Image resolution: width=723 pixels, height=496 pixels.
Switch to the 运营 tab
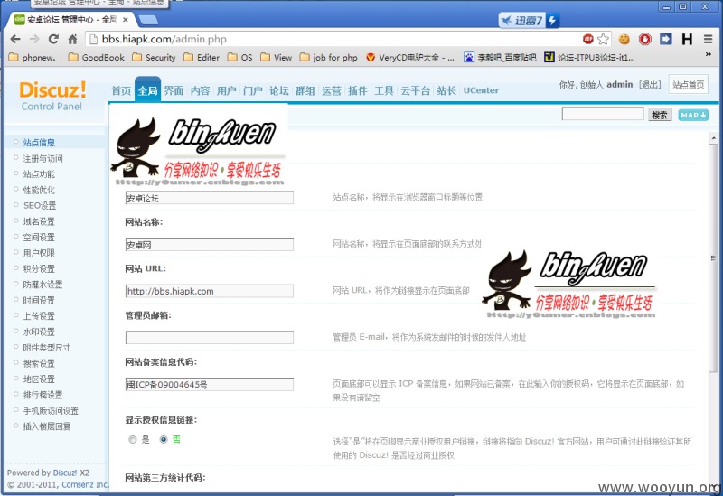pyautogui.click(x=332, y=91)
